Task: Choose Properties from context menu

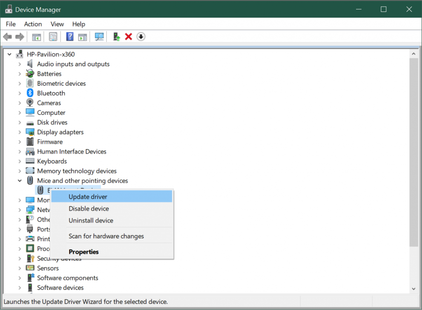Action: (x=111, y=252)
